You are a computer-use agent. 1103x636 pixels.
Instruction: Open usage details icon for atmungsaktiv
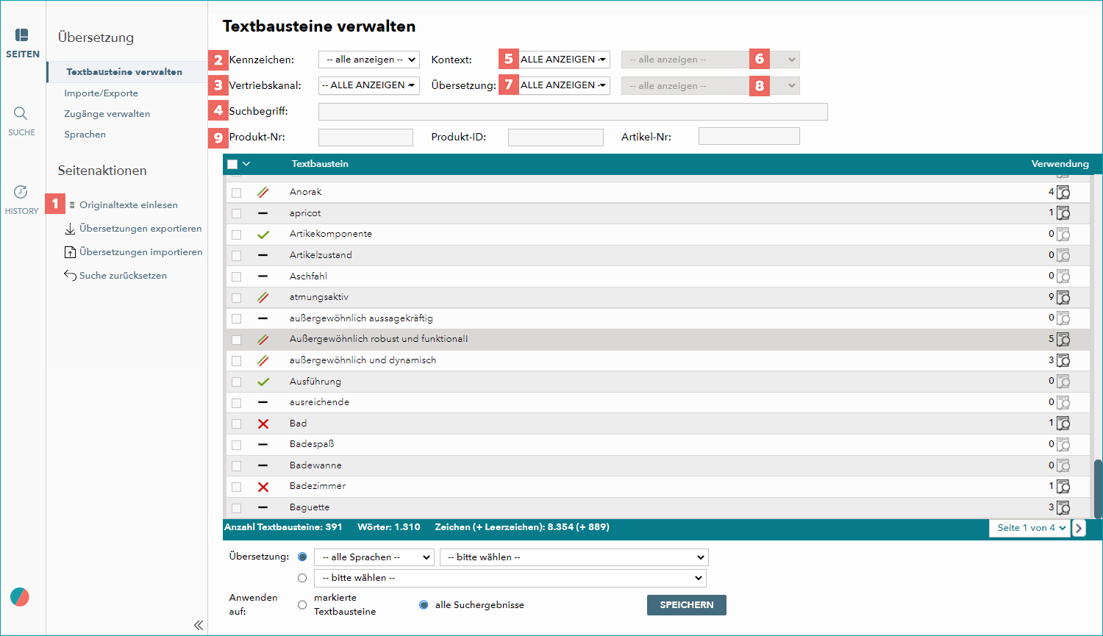click(x=1063, y=298)
